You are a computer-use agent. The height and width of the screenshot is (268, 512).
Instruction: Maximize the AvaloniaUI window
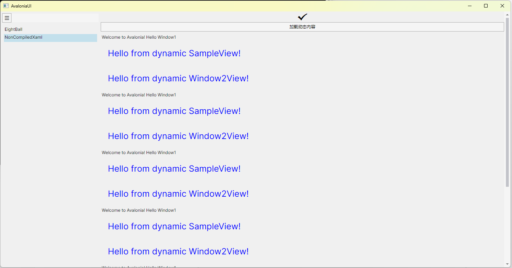(486, 6)
